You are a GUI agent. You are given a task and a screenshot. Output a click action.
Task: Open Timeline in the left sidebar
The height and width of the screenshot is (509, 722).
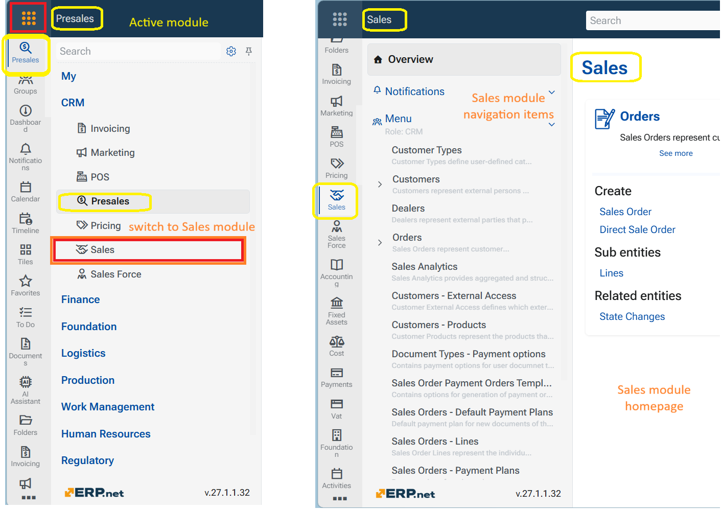pos(26,223)
